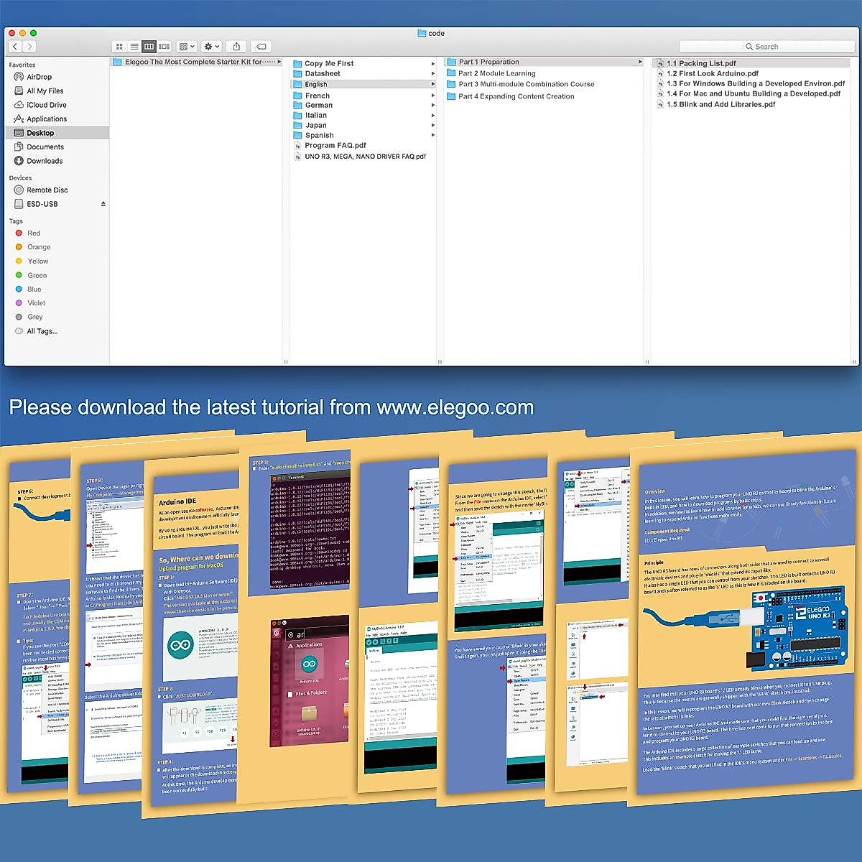This screenshot has width=862, height=862.
Task: Select iCloud Drive in sidebar
Action: 46,105
